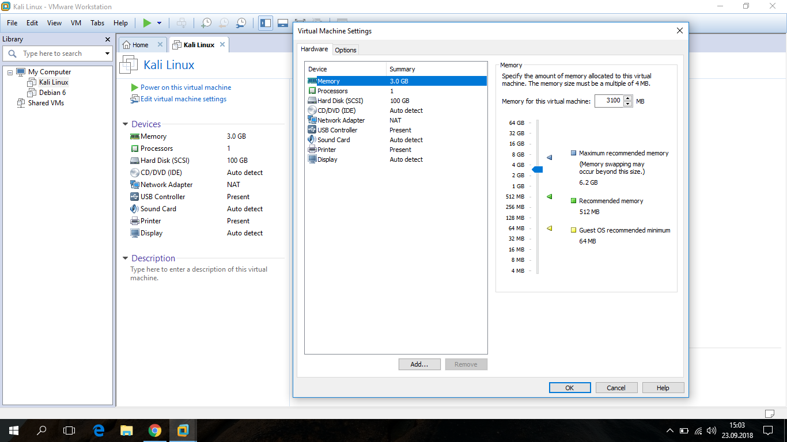Click the green Power On play icon
Screen dimensions: 787x442
click(x=147, y=23)
